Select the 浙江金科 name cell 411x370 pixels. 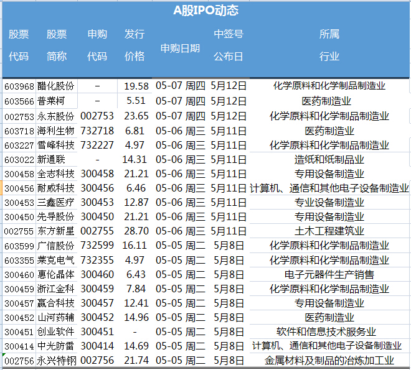coord(56,289)
